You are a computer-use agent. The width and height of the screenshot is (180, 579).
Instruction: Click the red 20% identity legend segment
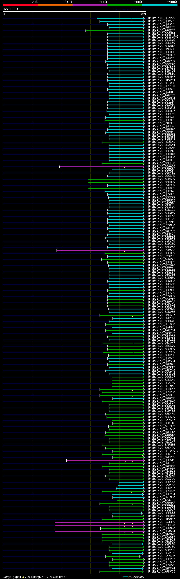(x=20, y=5)
